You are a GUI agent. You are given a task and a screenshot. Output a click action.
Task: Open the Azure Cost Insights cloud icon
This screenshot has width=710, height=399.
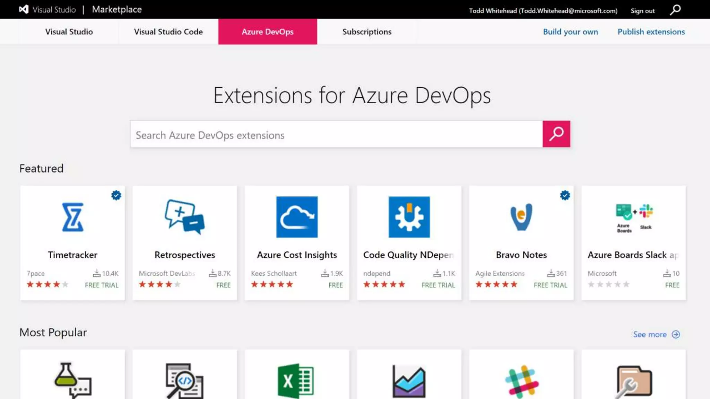297,217
